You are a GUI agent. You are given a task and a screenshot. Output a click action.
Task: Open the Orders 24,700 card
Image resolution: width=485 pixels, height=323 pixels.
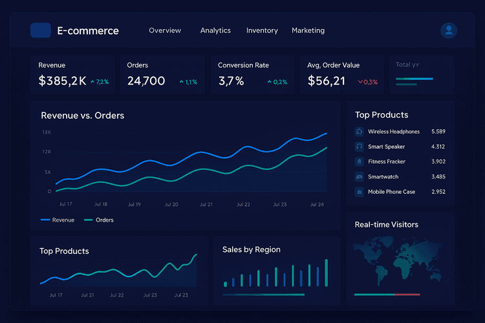pos(162,75)
